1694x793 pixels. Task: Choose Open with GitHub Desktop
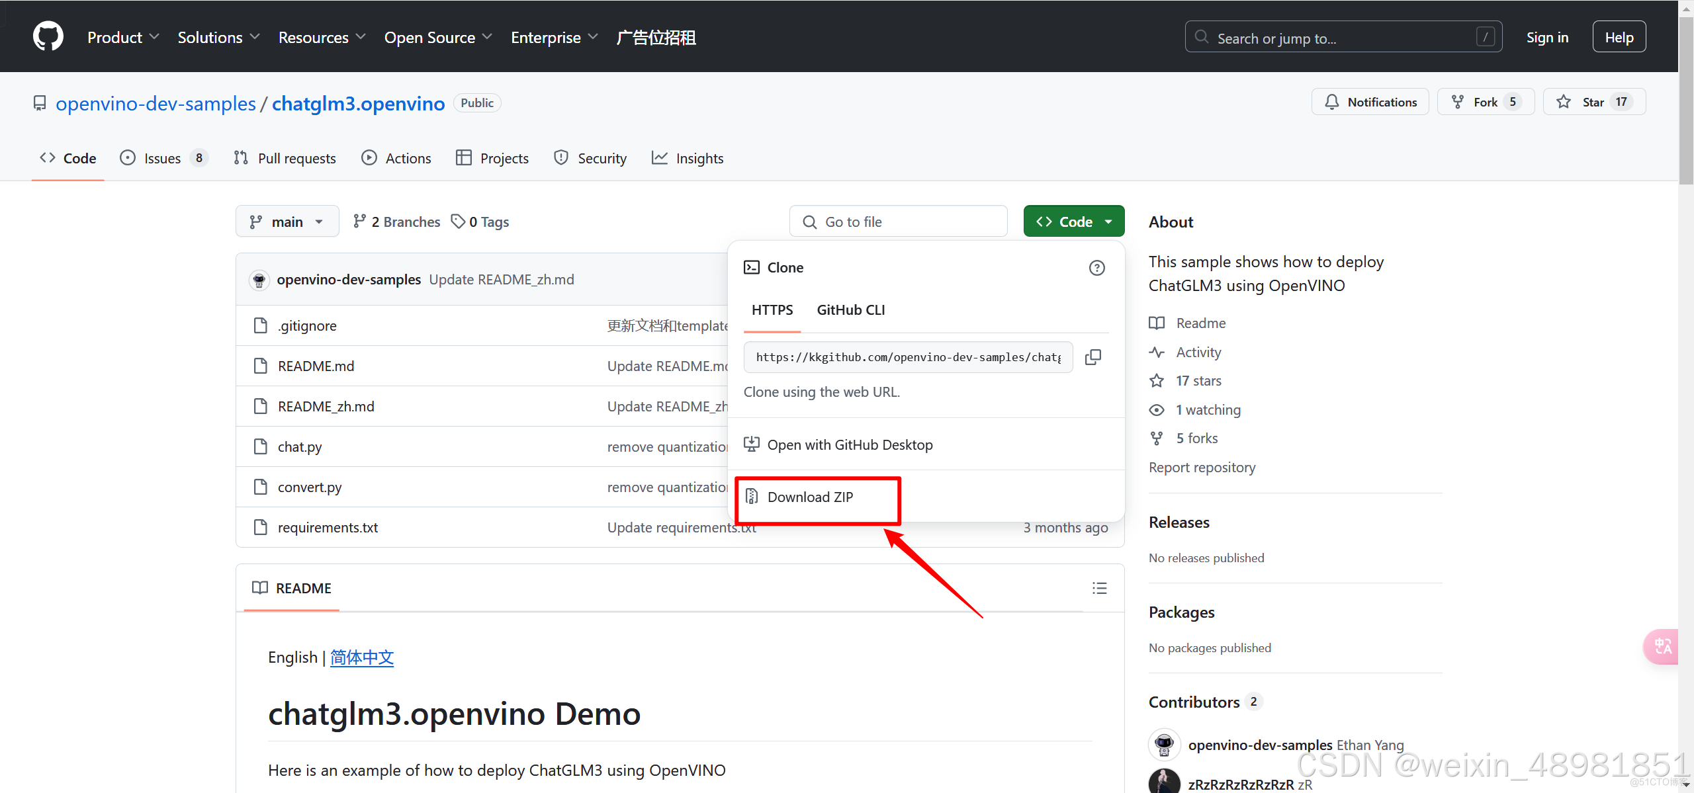850,444
